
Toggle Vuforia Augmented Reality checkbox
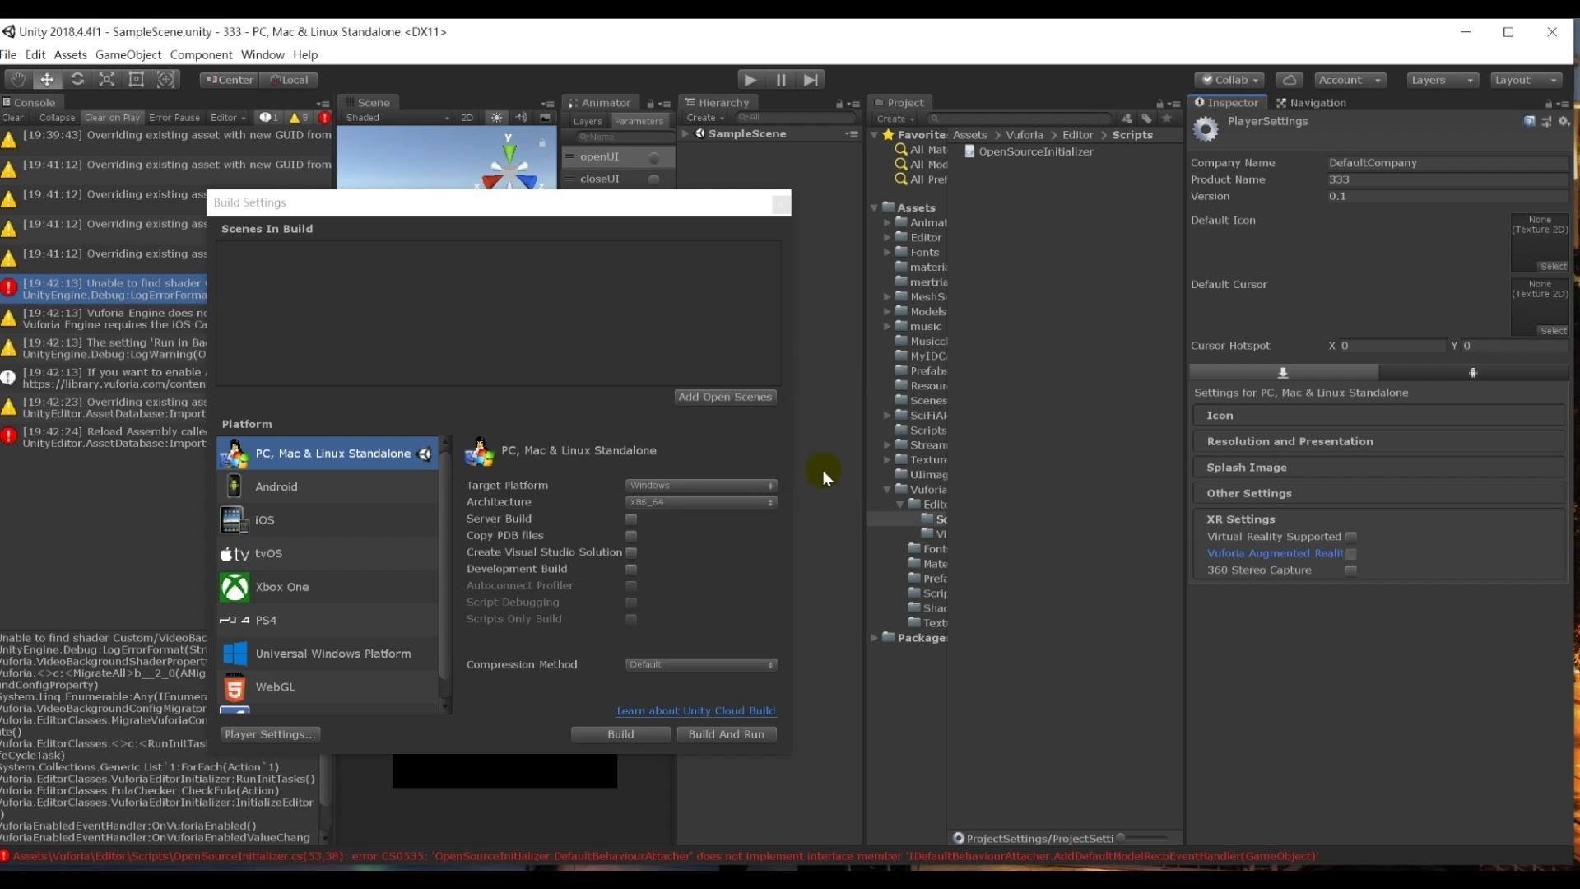click(1350, 554)
